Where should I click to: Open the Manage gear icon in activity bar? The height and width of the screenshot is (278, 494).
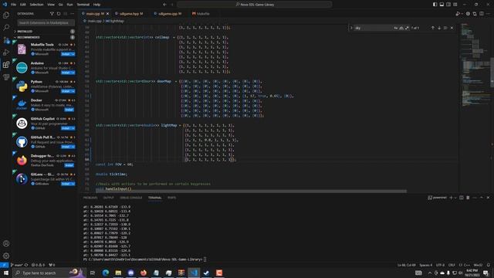(x=6, y=256)
